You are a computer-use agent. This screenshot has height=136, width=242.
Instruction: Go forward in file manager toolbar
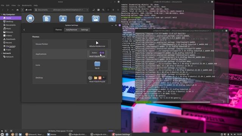8,10
